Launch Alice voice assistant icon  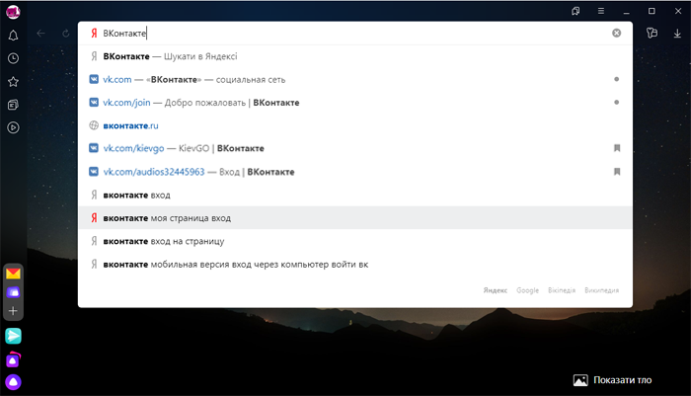pos(13,382)
